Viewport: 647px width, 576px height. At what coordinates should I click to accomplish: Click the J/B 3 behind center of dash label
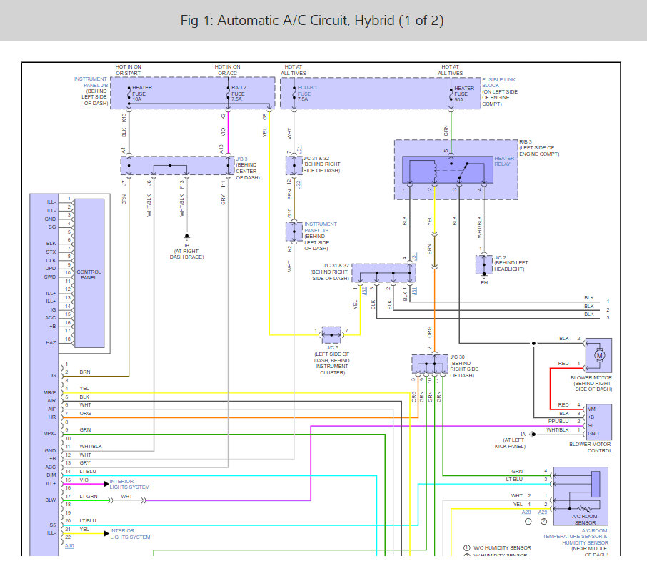(248, 168)
